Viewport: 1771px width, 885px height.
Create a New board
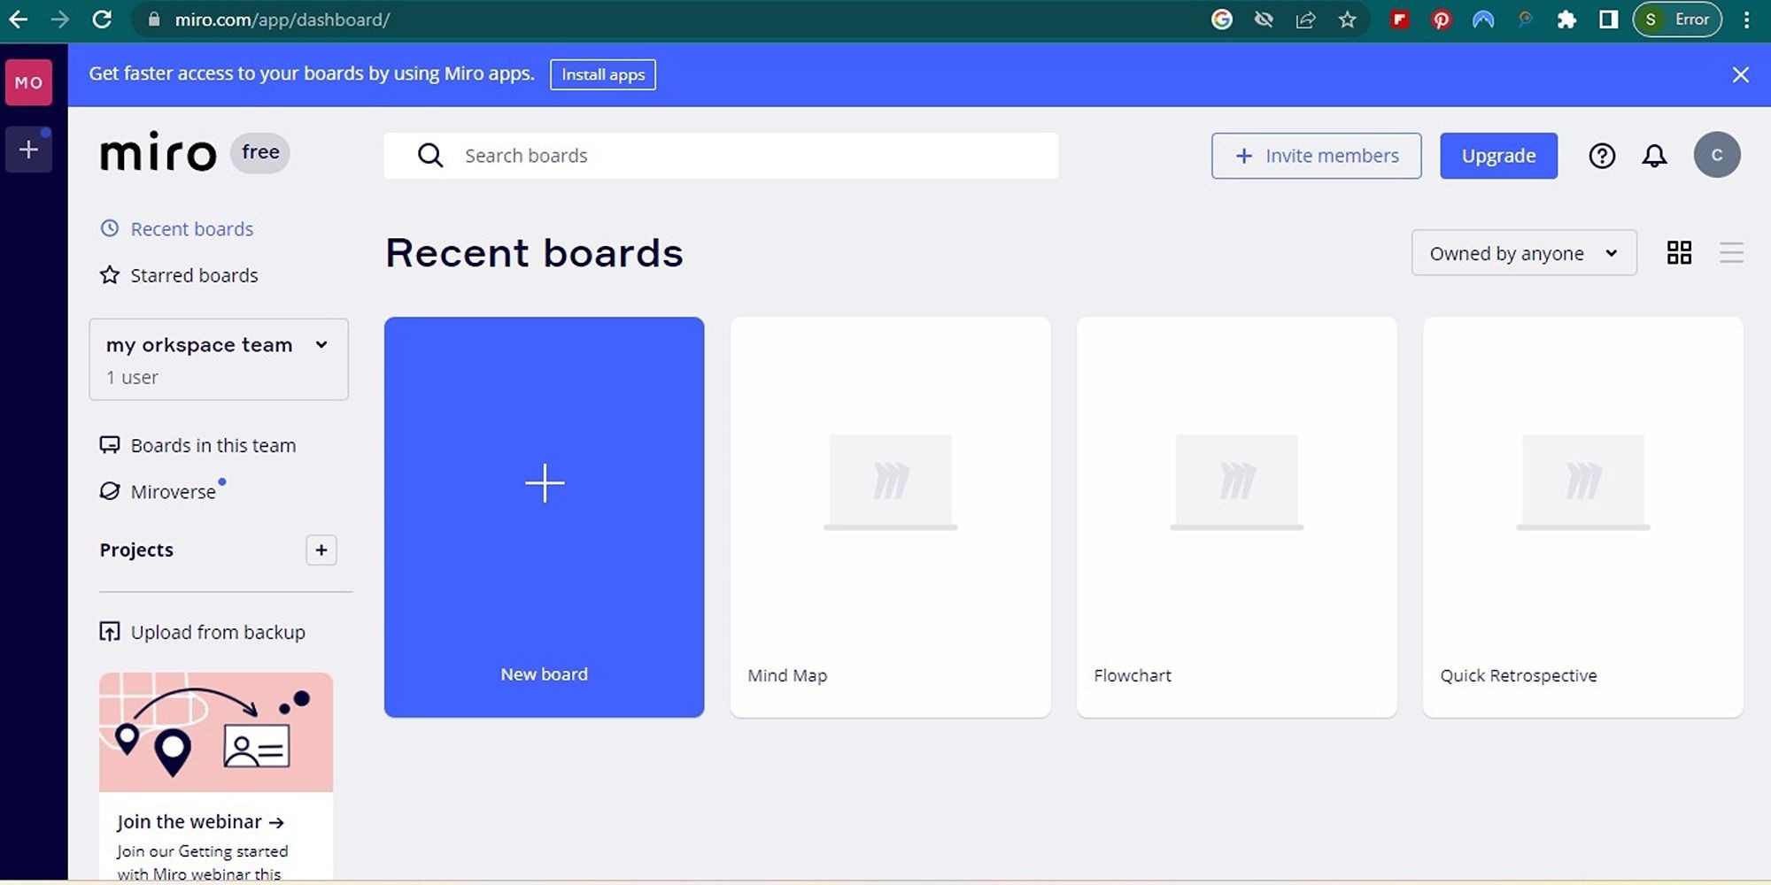544,517
